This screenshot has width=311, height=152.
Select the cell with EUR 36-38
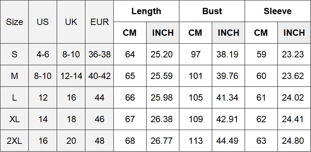coord(99,54)
